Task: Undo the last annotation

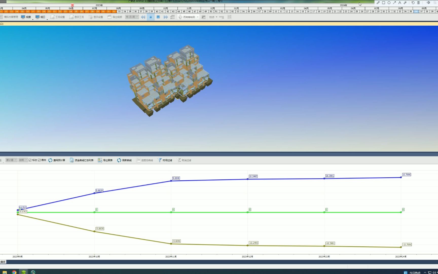Action: (x=413, y=3)
